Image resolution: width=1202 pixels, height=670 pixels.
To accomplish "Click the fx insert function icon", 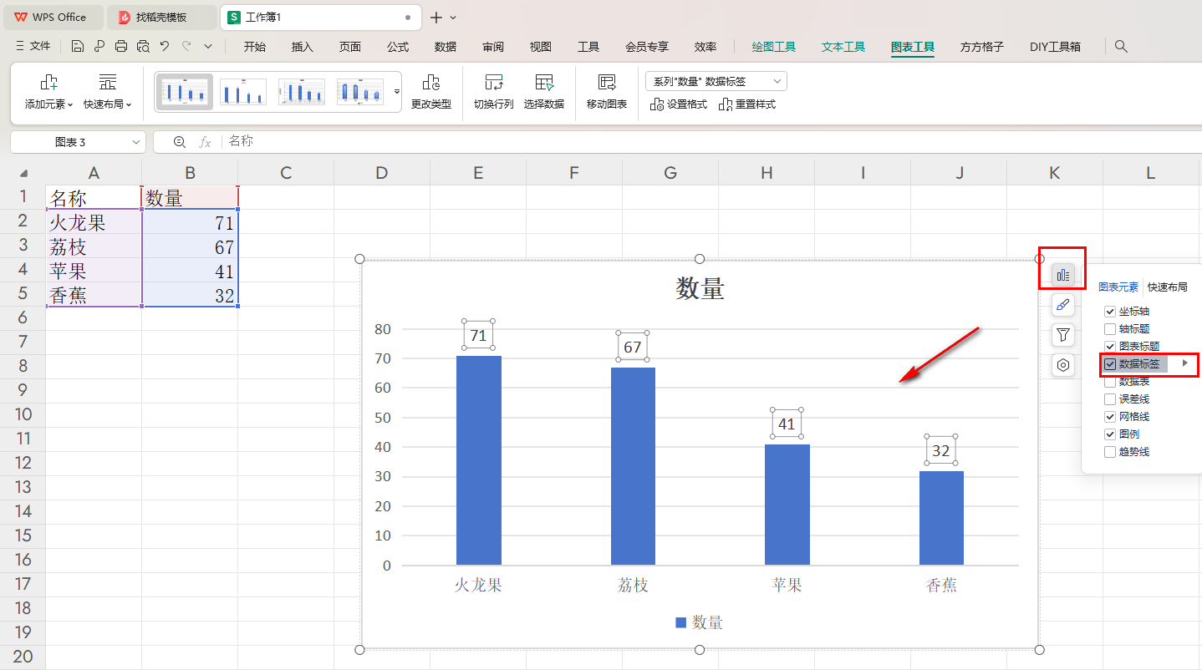I will point(205,142).
